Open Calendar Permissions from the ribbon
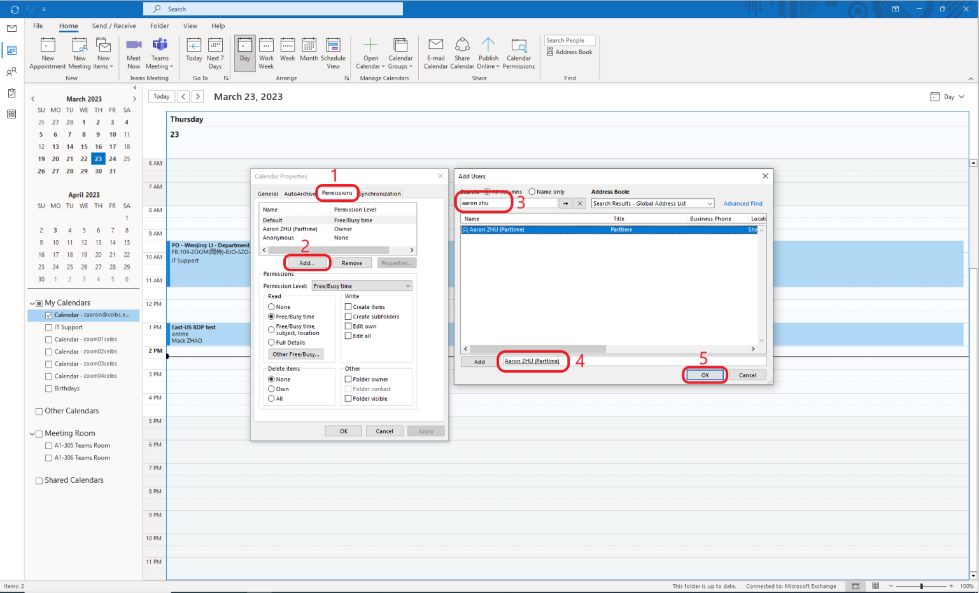Image resolution: width=979 pixels, height=593 pixels. point(519,46)
